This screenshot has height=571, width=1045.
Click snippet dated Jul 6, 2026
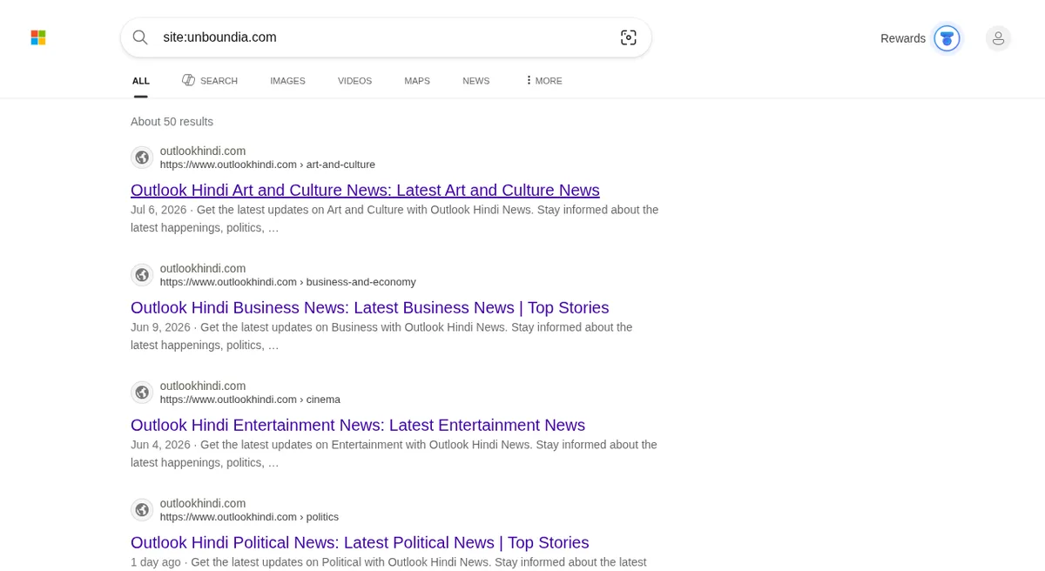click(394, 218)
